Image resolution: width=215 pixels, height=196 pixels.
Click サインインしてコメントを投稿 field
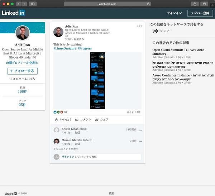pyautogui.click(x=100, y=157)
